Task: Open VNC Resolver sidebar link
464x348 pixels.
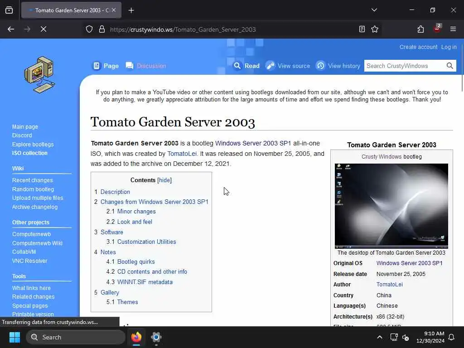Action: (29, 261)
